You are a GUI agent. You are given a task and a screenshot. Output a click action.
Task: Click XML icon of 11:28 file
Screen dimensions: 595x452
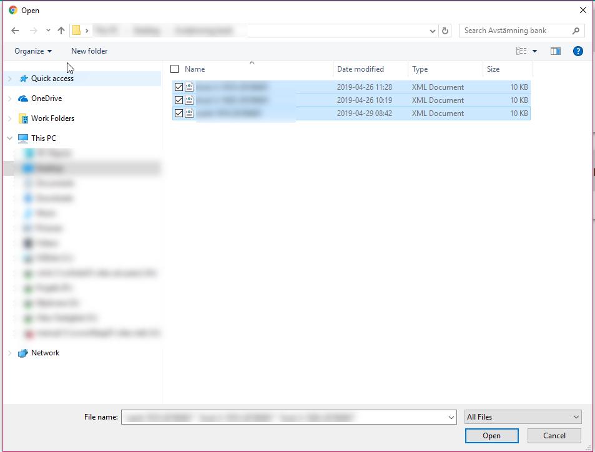[189, 87]
